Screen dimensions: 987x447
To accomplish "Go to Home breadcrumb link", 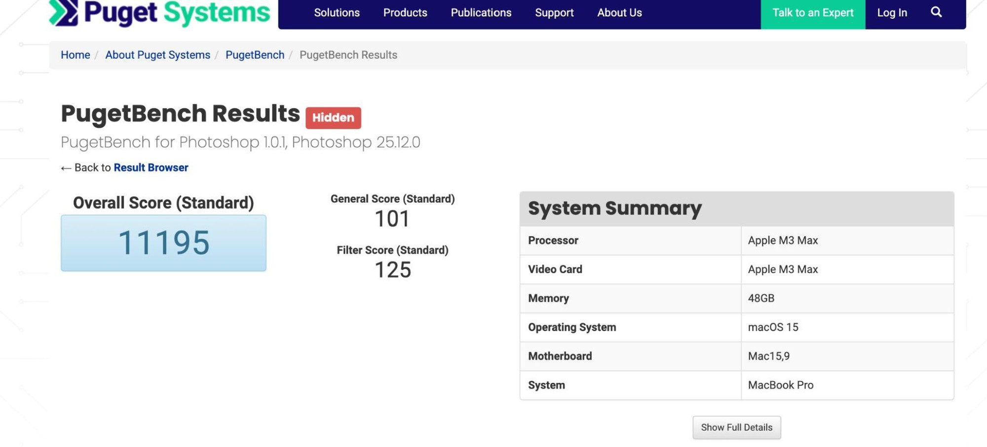I will pos(75,55).
